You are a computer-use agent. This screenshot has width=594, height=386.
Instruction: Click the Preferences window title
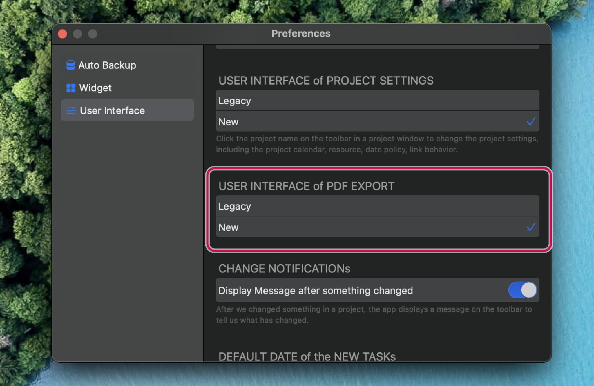[x=301, y=34]
